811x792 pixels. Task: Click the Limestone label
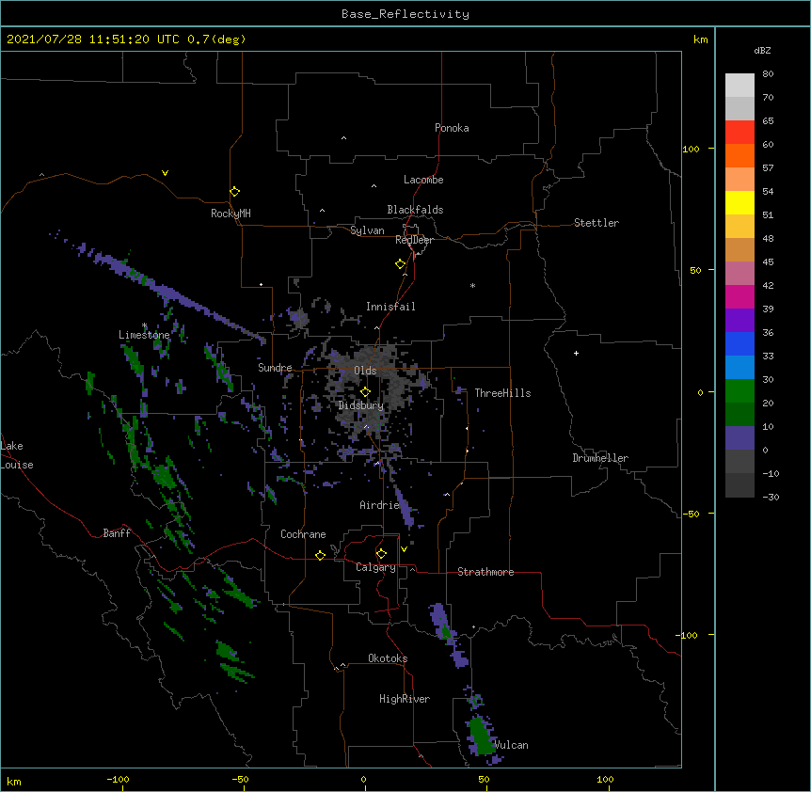tap(144, 335)
